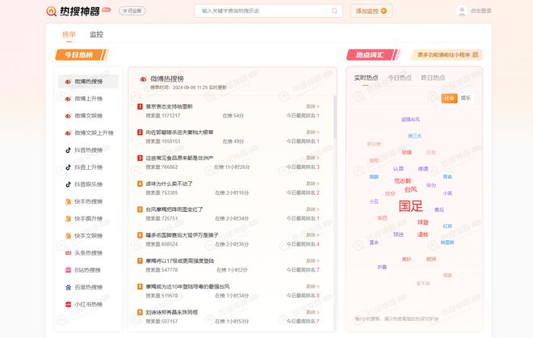Open the B站热搜榜 sidebar entry

[x=88, y=270]
